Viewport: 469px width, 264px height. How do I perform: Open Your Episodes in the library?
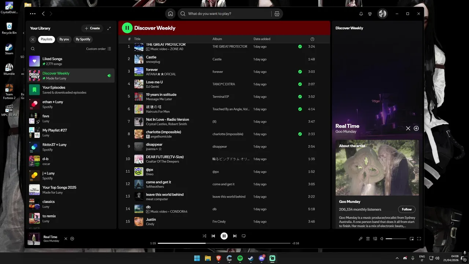click(x=71, y=90)
